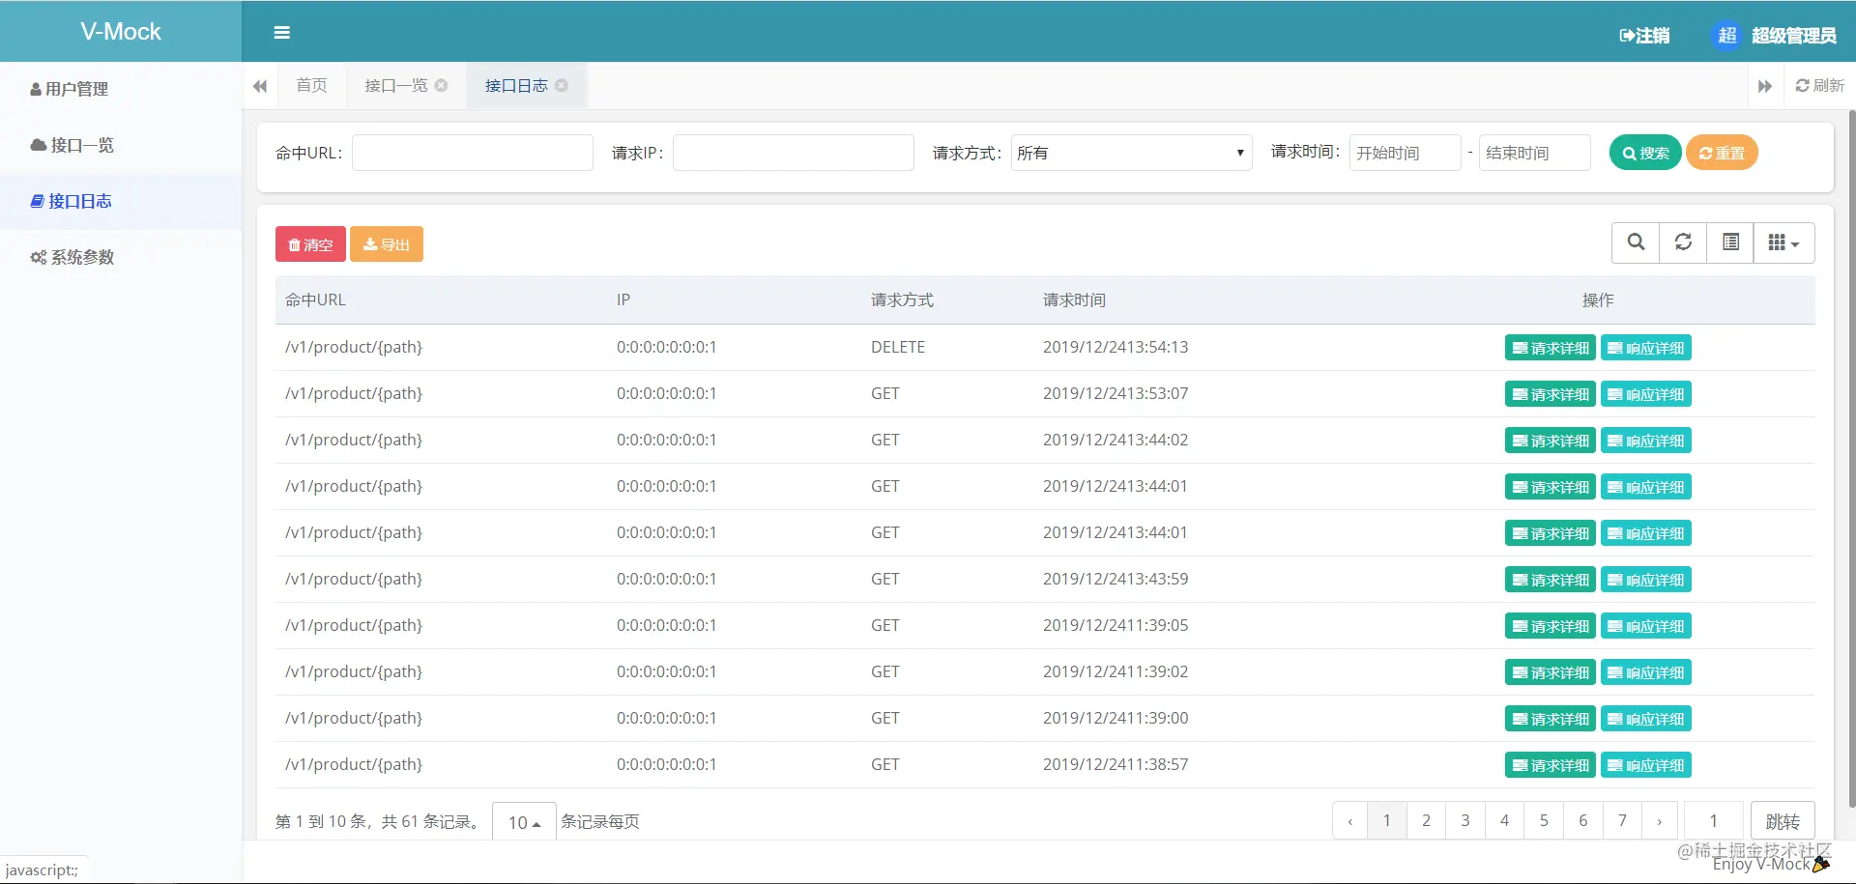This screenshot has height=884, width=1856.
Task: Open 请求详细 for 11:39:00 row
Action: (x=1551, y=719)
